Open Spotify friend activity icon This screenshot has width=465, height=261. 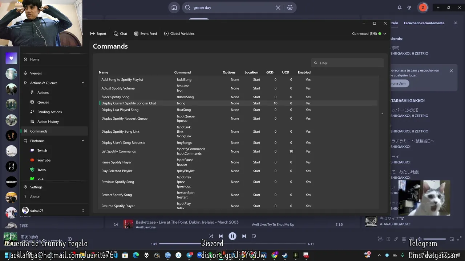coord(409,8)
